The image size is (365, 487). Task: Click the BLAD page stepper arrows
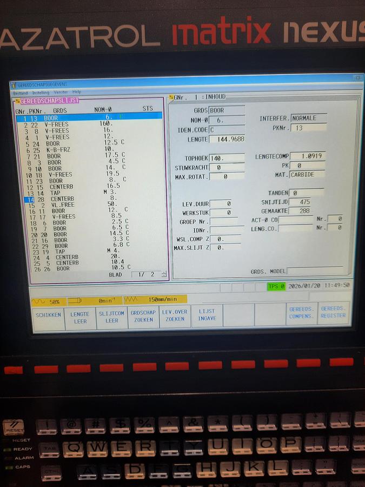164,274
